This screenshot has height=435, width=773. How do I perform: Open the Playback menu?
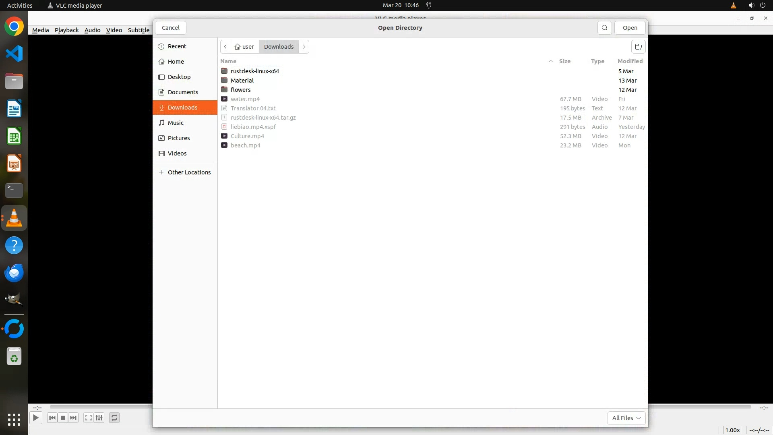(66, 30)
